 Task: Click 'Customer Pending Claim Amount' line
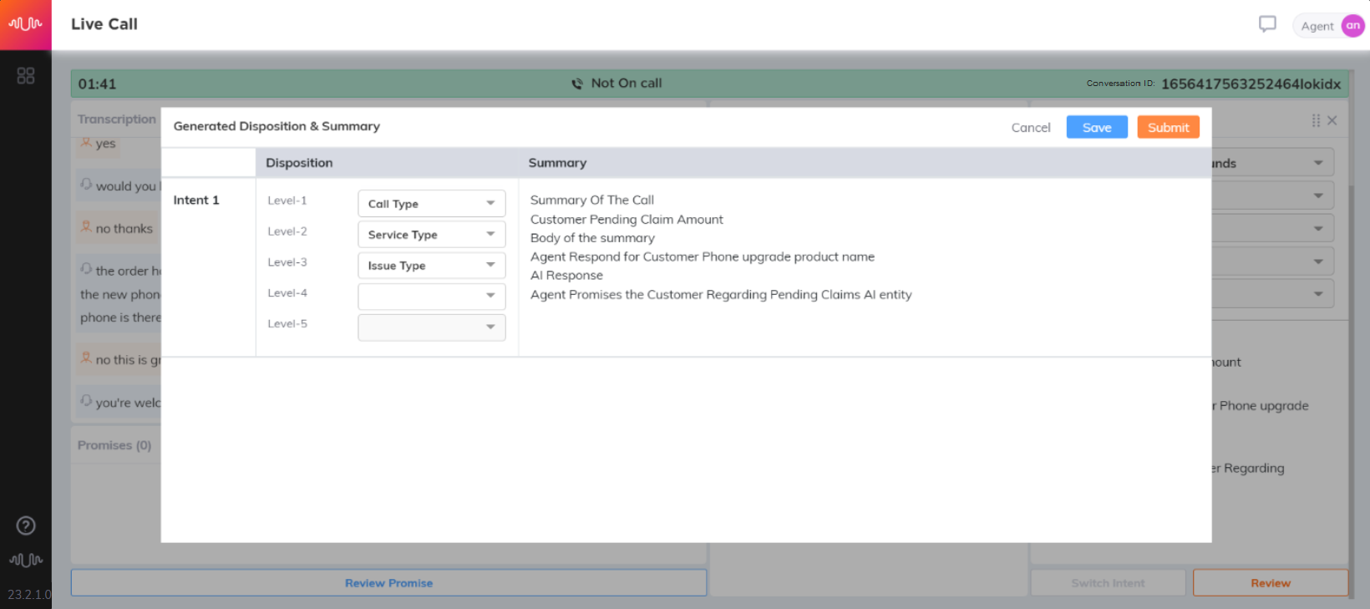627,219
